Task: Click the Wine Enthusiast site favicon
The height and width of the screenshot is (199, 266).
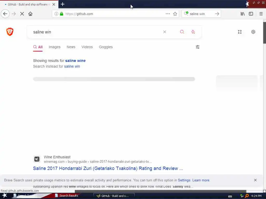Action: pyautogui.click(x=37, y=159)
